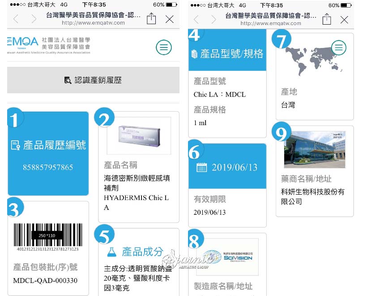Tap the battery icon in the right status bar
Viewport: 376px width, 296px height.
pyautogui.click(x=346, y=5)
